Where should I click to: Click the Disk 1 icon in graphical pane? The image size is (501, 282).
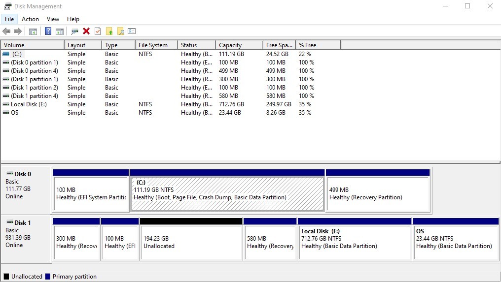click(10, 222)
